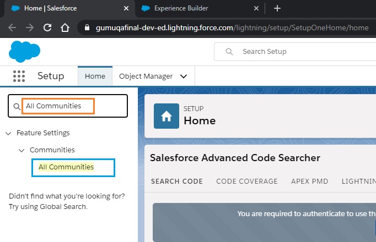Collapse the Feature Settings section
Screen dimensions: 376x242
pyautogui.click(x=8, y=133)
